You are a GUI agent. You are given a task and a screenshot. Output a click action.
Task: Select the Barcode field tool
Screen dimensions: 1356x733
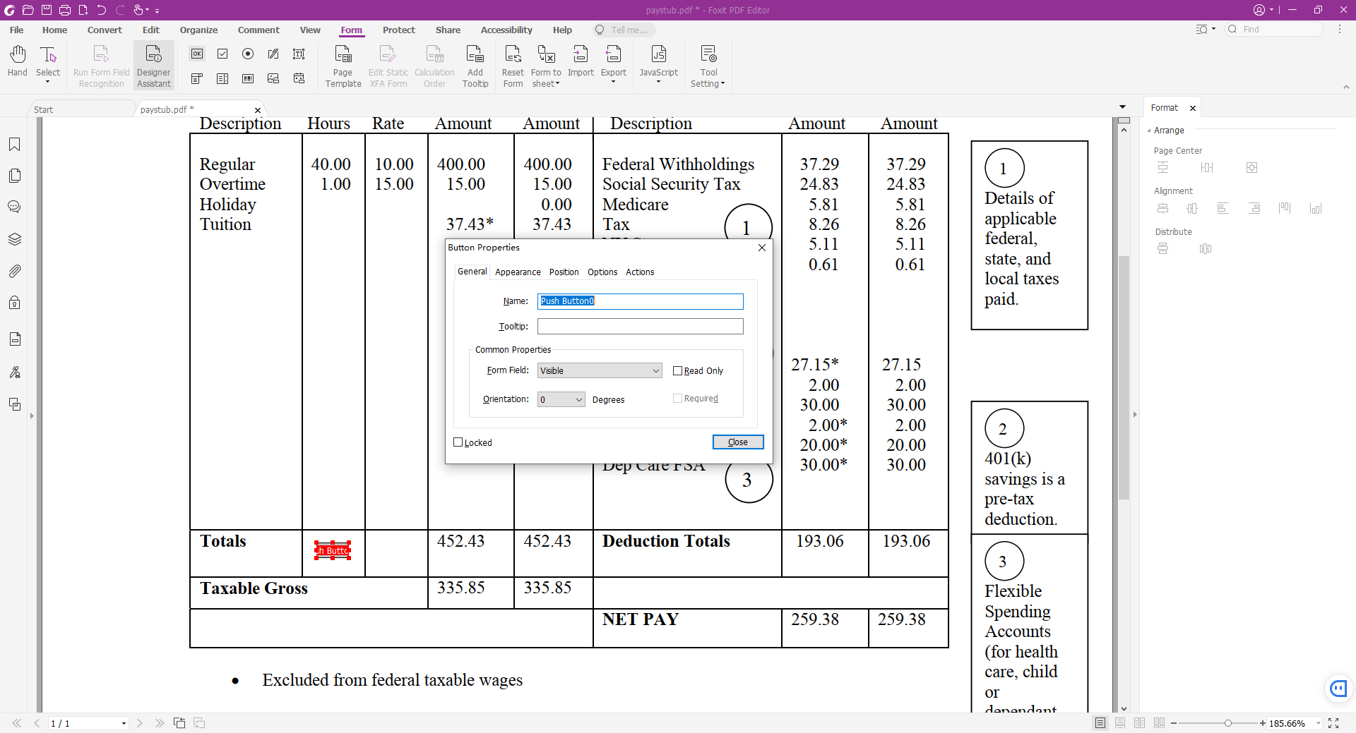click(248, 78)
